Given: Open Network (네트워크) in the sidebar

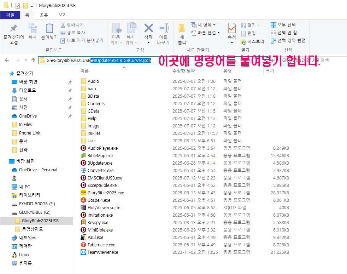Looking at the screenshot, I should pyautogui.click(x=24, y=238).
